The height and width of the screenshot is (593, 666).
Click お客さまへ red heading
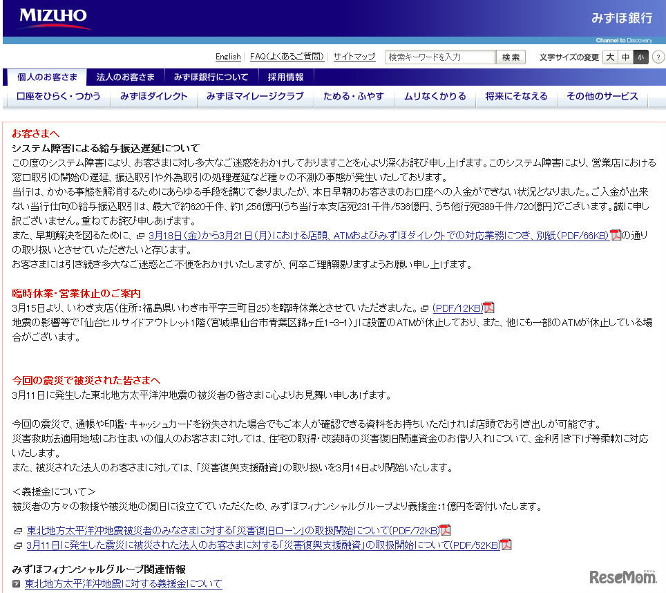[x=36, y=133]
